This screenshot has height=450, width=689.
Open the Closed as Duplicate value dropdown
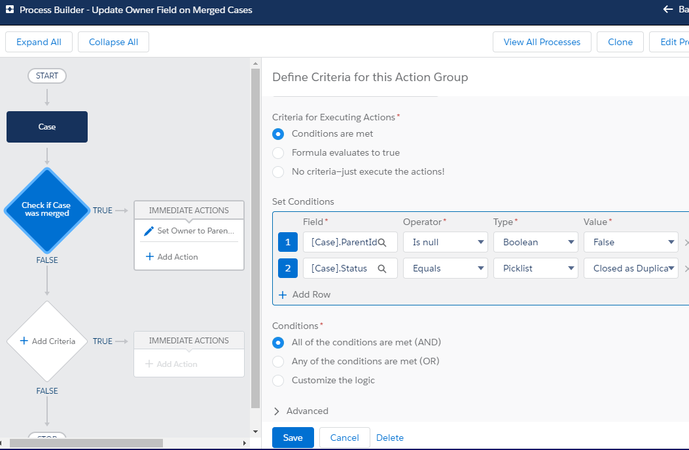pos(631,269)
